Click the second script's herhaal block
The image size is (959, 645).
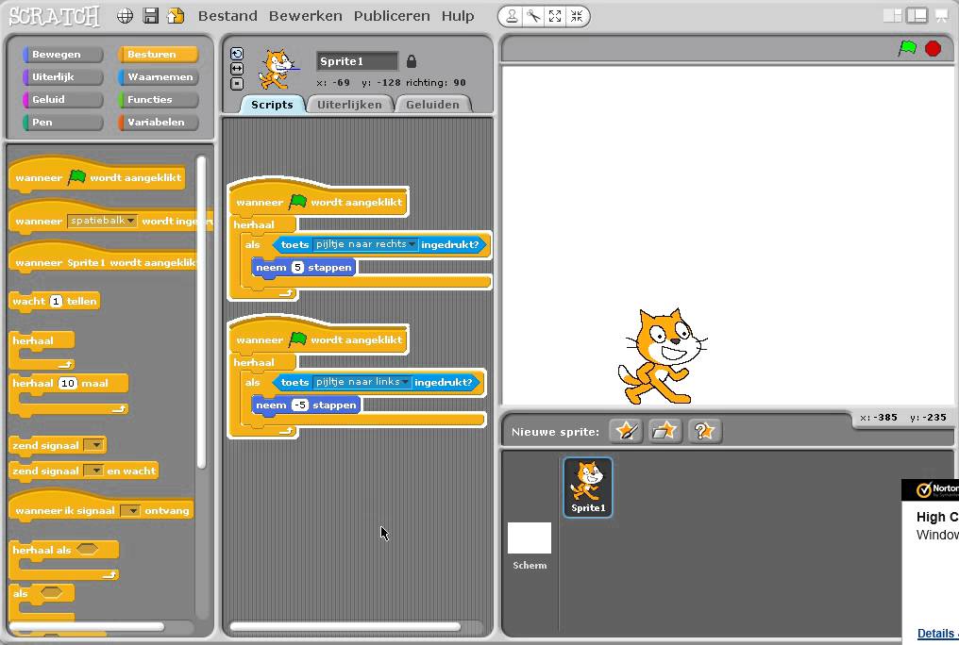[x=263, y=362]
